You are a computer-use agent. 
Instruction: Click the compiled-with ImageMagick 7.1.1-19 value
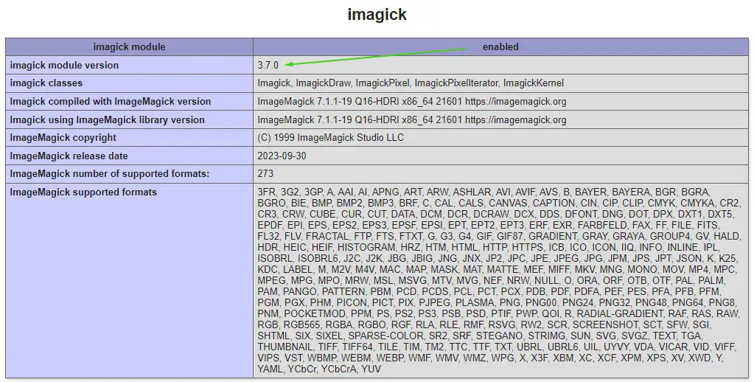(x=411, y=102)
